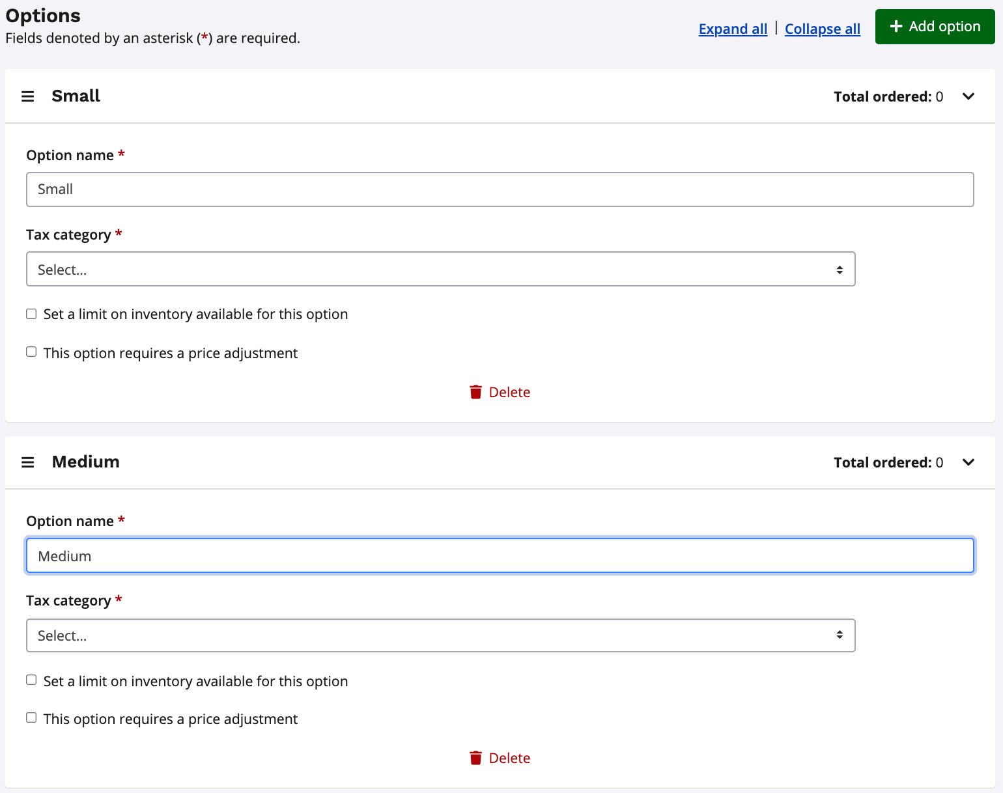Check price adjustment for Medium option
Screen dimensions: 1003x793
click(31, 717)
